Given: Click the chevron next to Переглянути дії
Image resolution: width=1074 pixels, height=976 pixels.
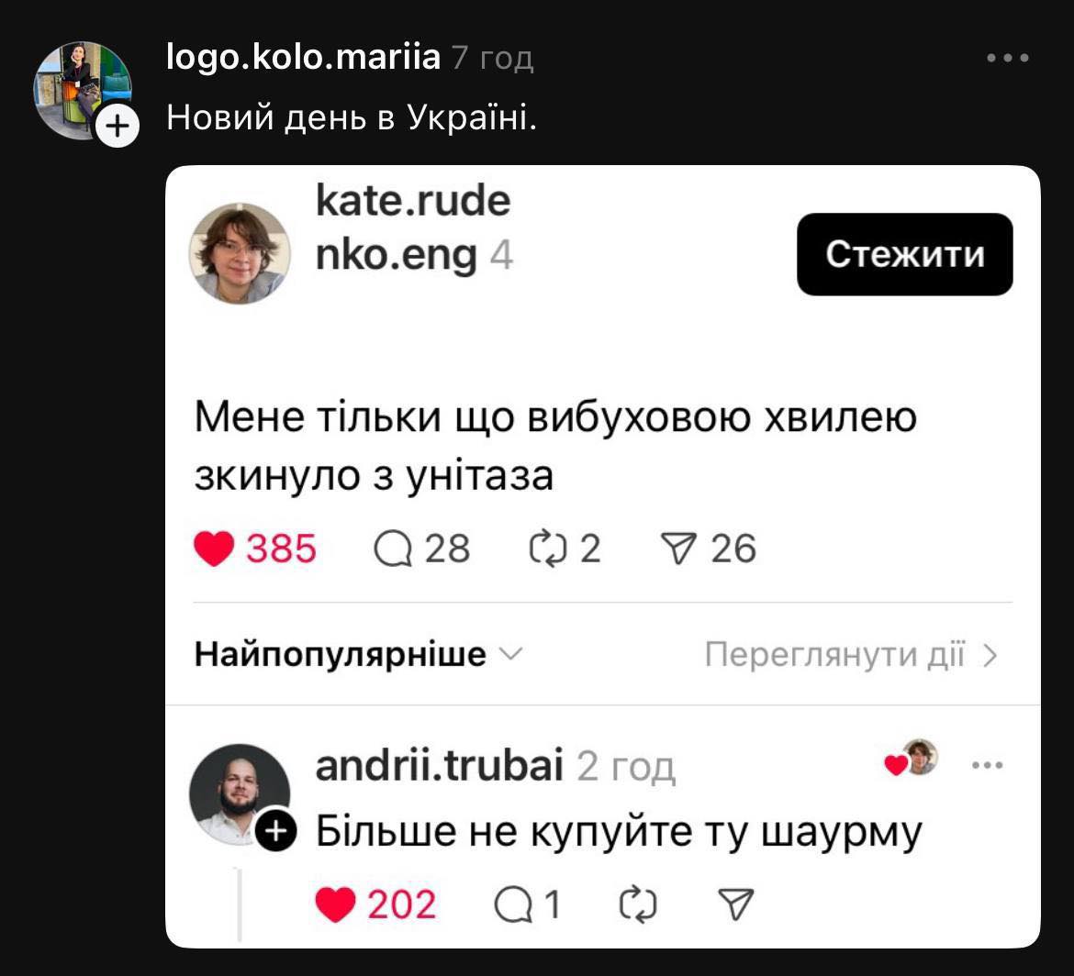Looking at the screenshot, I should pos(990,655).
